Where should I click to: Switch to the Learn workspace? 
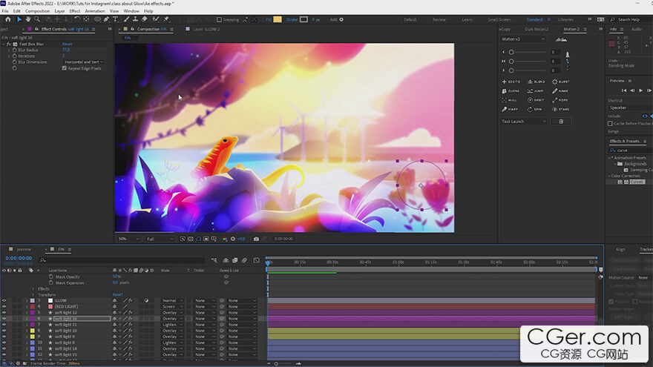pos(467,19)
